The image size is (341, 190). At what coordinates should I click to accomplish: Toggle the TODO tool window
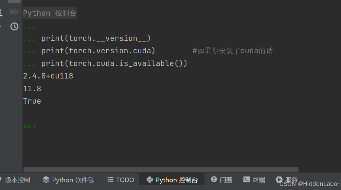(120, 180)
